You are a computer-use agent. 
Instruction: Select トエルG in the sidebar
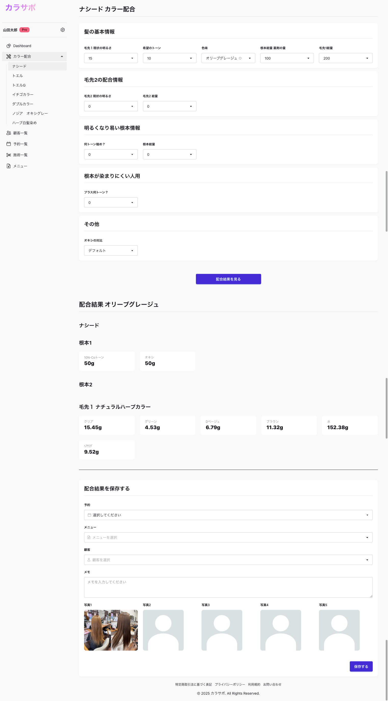click(x=37, y=85)
